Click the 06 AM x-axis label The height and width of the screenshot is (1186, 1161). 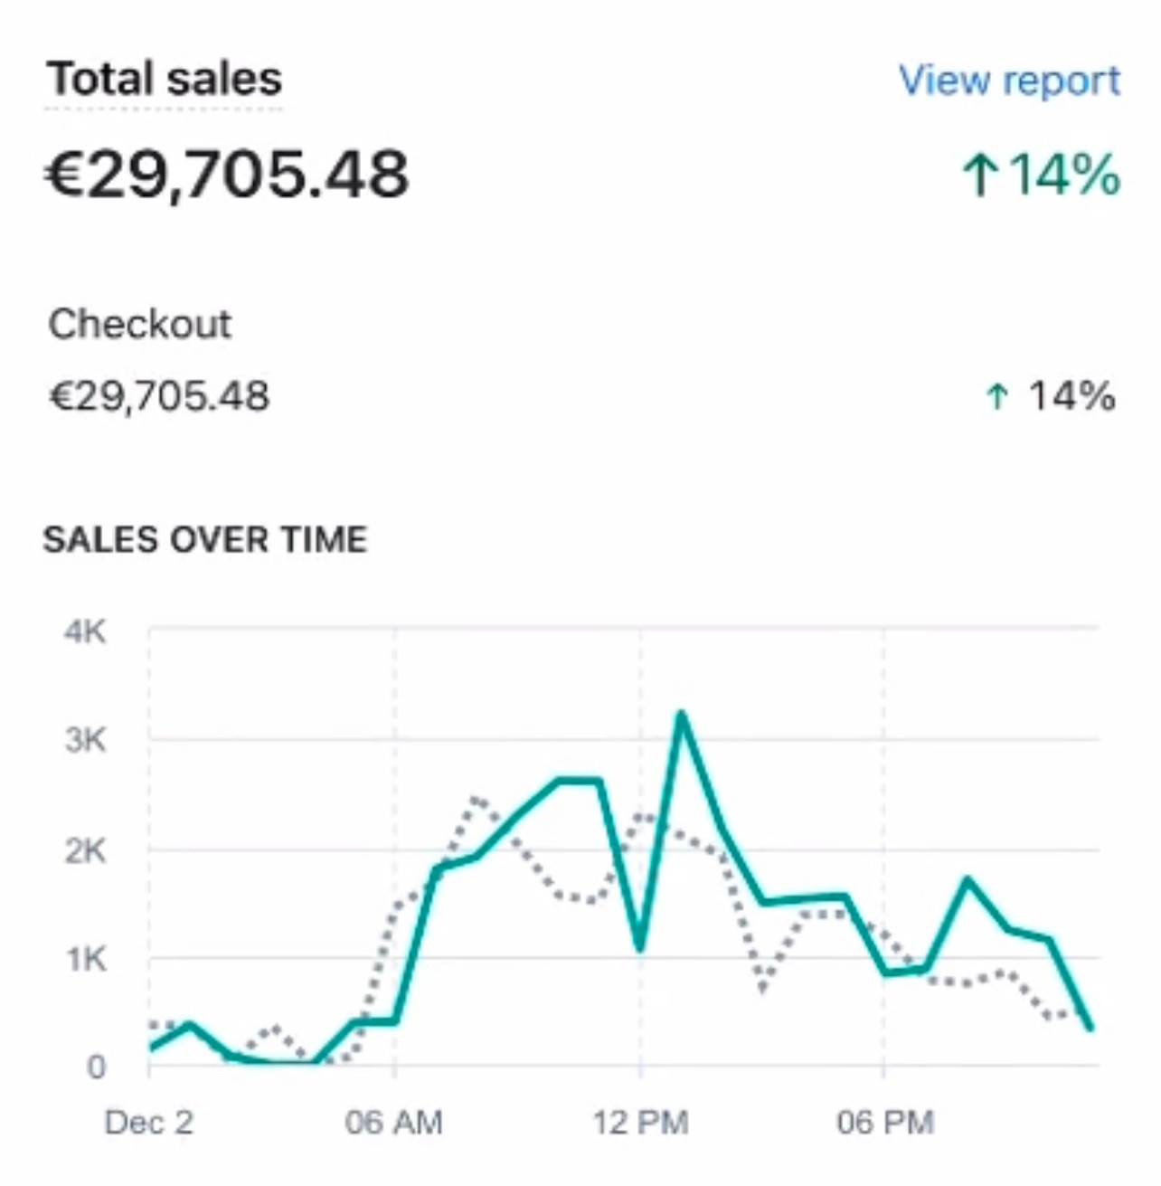click(x=393, y=1123)
